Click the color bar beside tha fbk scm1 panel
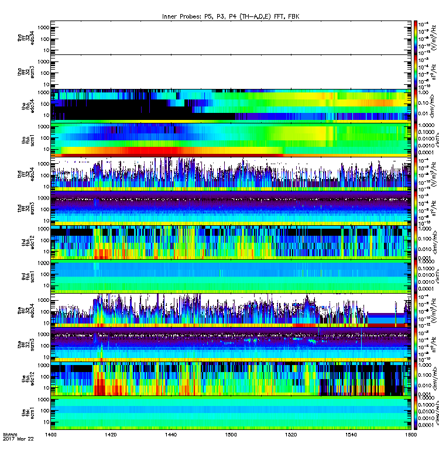The height and width of the screenshot is (468, 439). (x=416, y=140)
